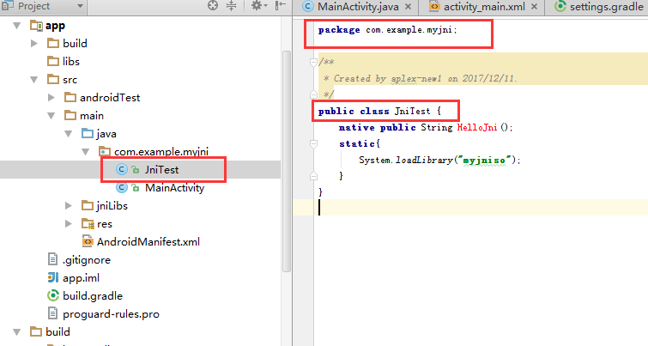Select the .gitignore file
The width and height of the screenshot is (648, 346).
tap(87, 260)
